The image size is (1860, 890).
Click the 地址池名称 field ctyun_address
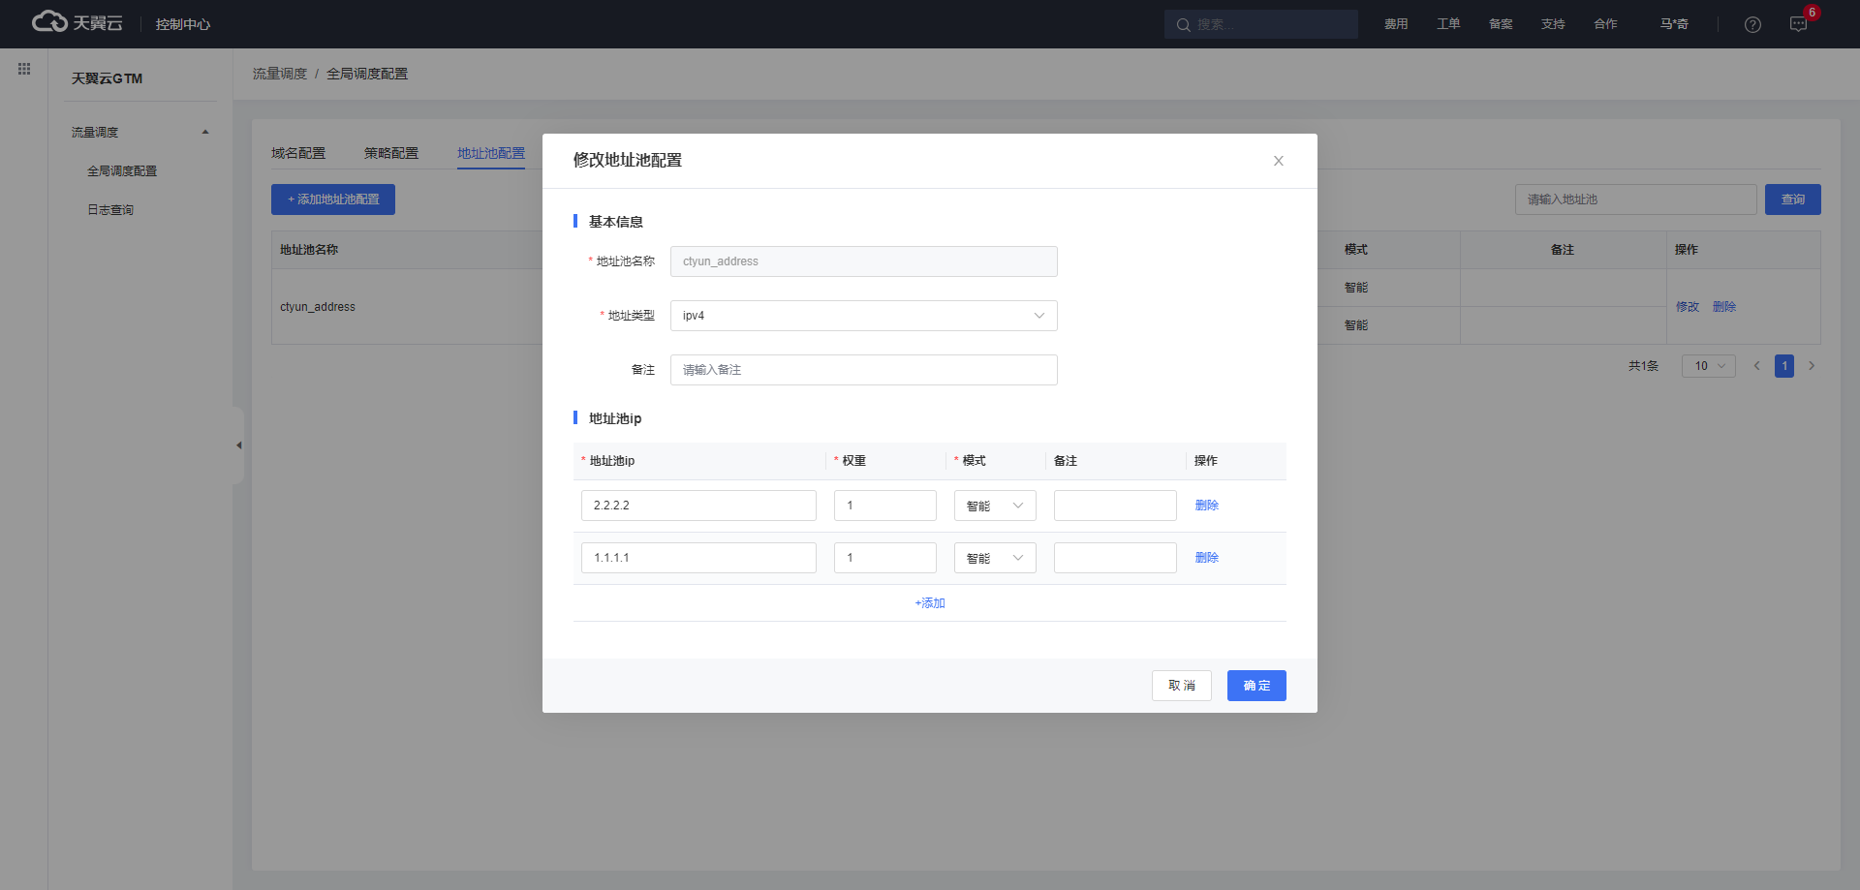tap(863, 261)
